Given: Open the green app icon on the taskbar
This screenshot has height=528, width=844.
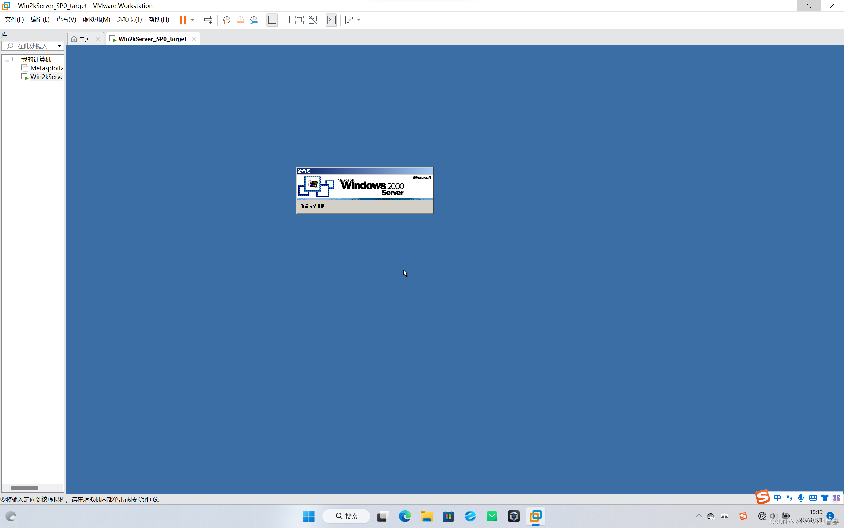Looking at the screenshot, I should click(x=492, y=516).
